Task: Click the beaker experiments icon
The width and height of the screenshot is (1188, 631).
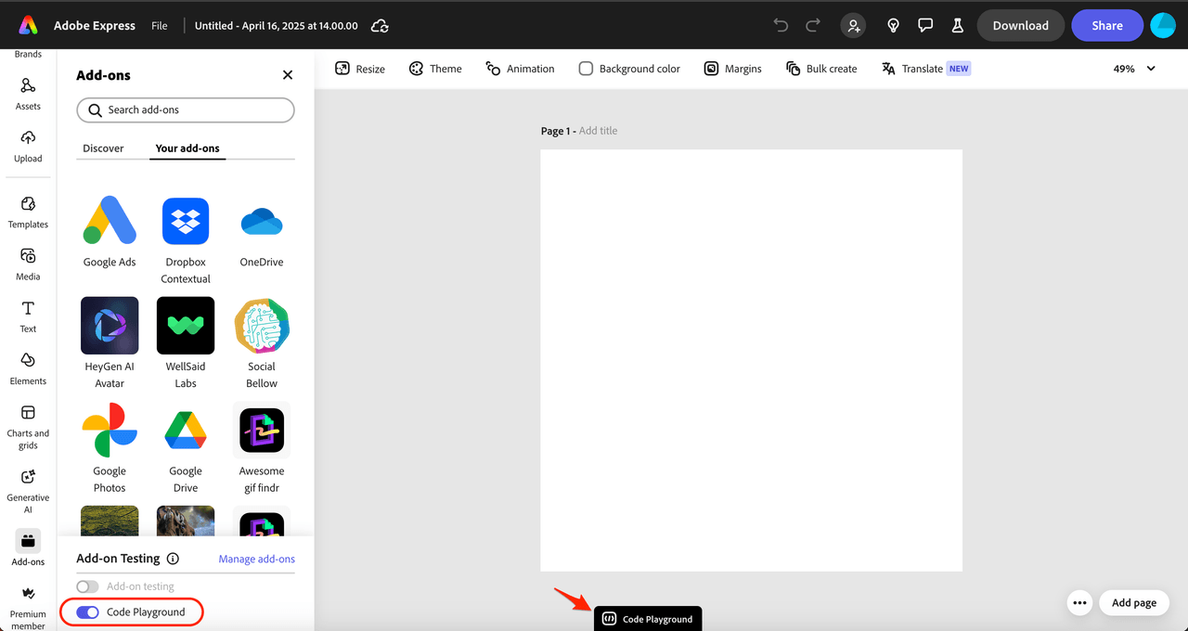Action: pos(957,25)
